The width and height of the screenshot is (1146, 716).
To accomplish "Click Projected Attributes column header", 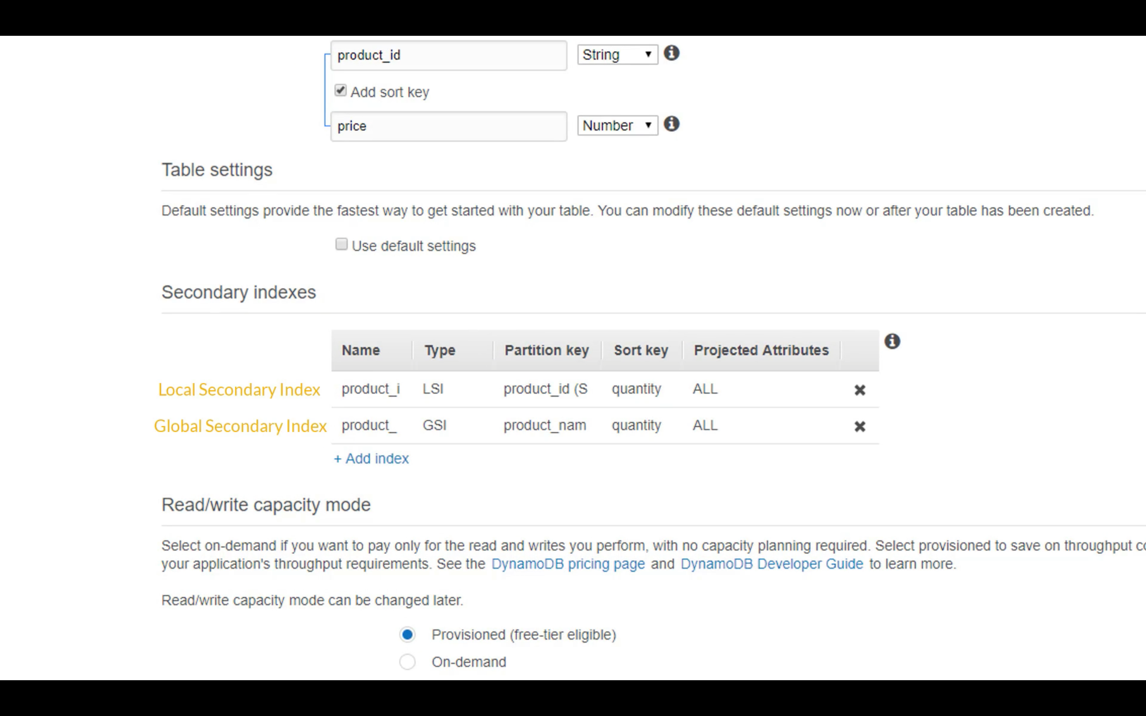I will (x=761, y=350).
